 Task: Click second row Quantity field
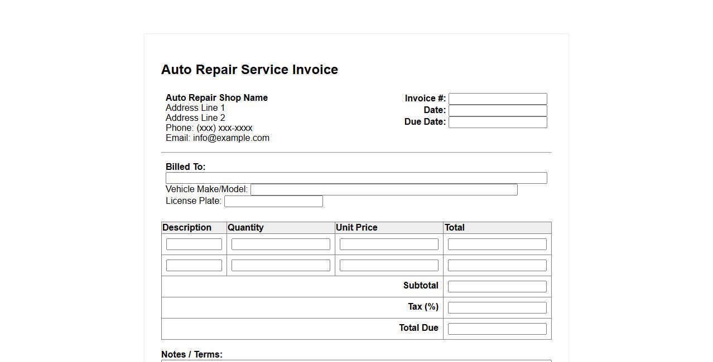[281, 265]
